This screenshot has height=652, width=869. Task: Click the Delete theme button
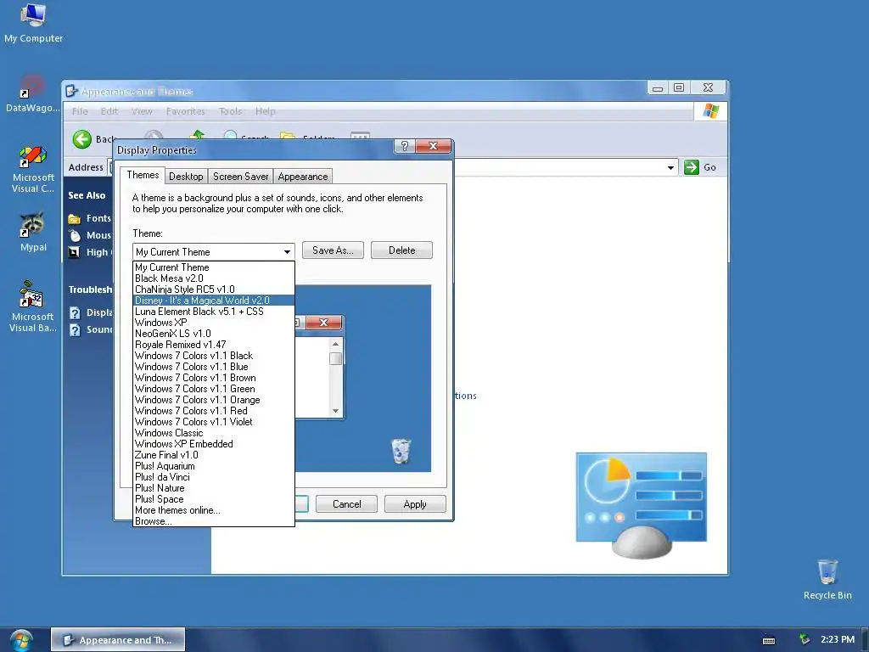(x=401, y=250)
